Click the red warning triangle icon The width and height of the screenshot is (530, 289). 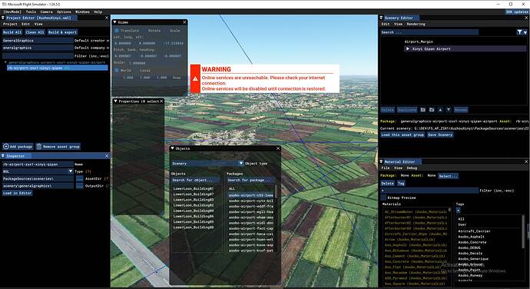tap(195, 78)
